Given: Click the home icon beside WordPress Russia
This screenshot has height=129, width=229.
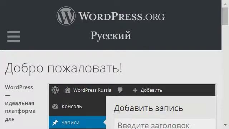Looking at the screenshot, I should click(68, 90).
